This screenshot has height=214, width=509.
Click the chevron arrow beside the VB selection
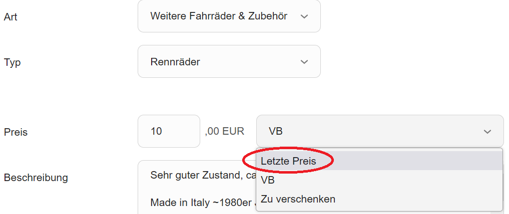487,132
